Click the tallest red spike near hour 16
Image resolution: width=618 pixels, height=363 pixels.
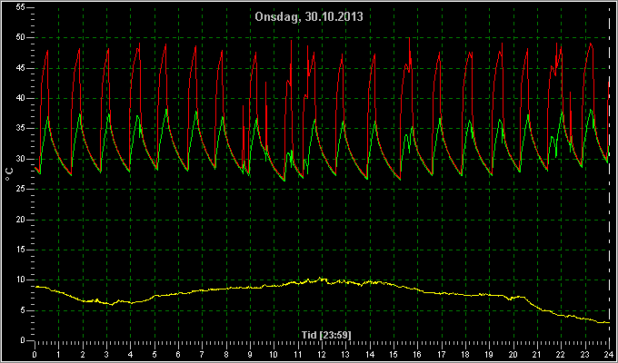pyautogui.click(x=409, y=39)
